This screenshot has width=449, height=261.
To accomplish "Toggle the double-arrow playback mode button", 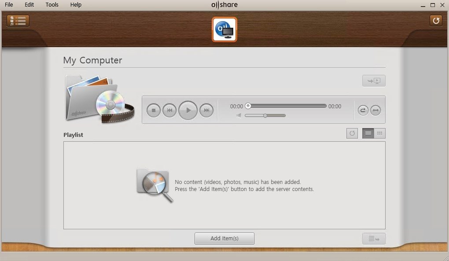I will pos(375,110).
